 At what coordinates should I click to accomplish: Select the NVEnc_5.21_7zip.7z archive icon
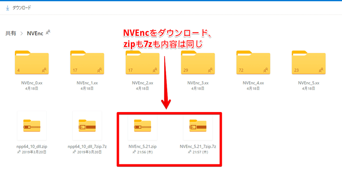tap(198, 126)
